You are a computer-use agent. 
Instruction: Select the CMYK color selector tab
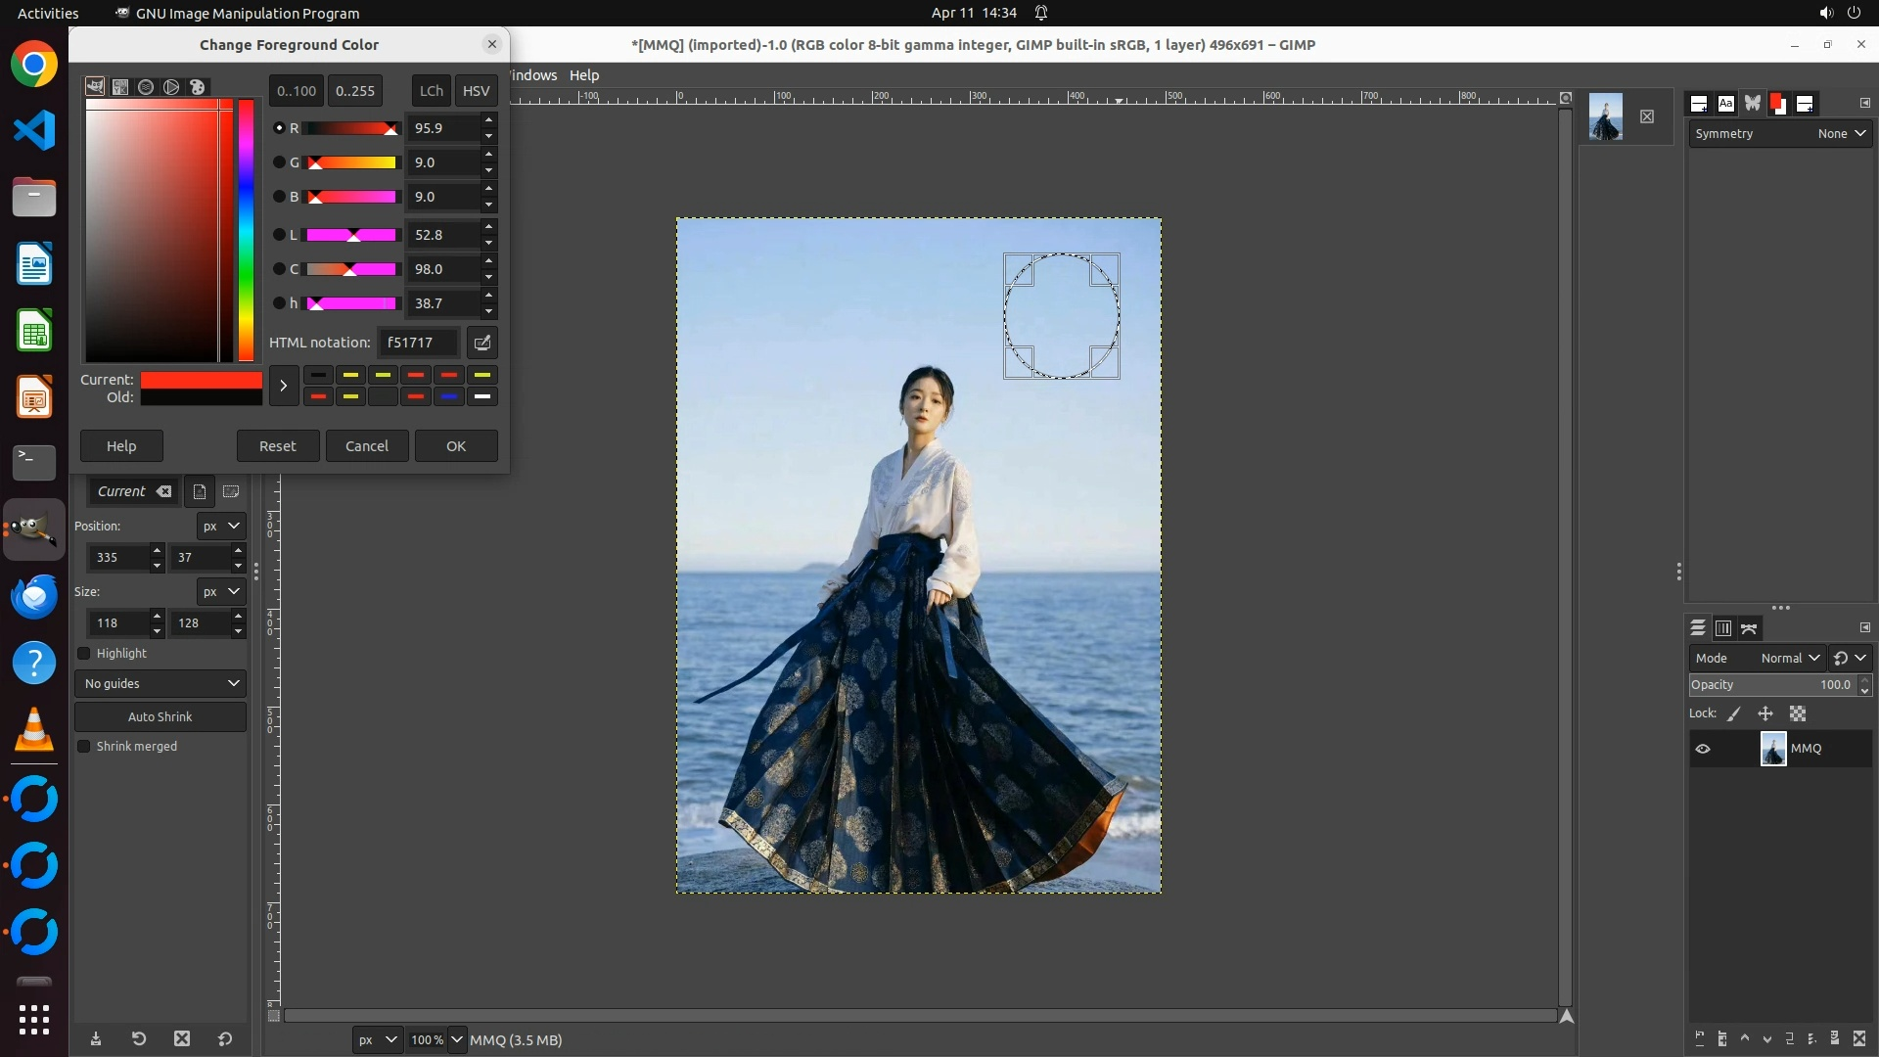(x=120, y=87)
